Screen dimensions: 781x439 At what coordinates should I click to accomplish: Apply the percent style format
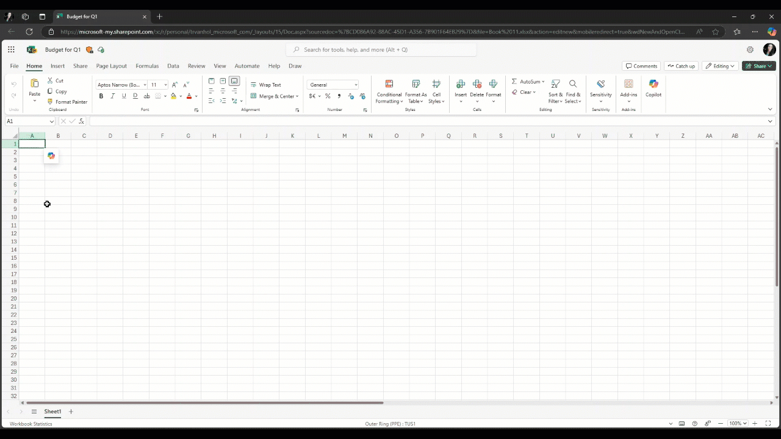(328, 96)
